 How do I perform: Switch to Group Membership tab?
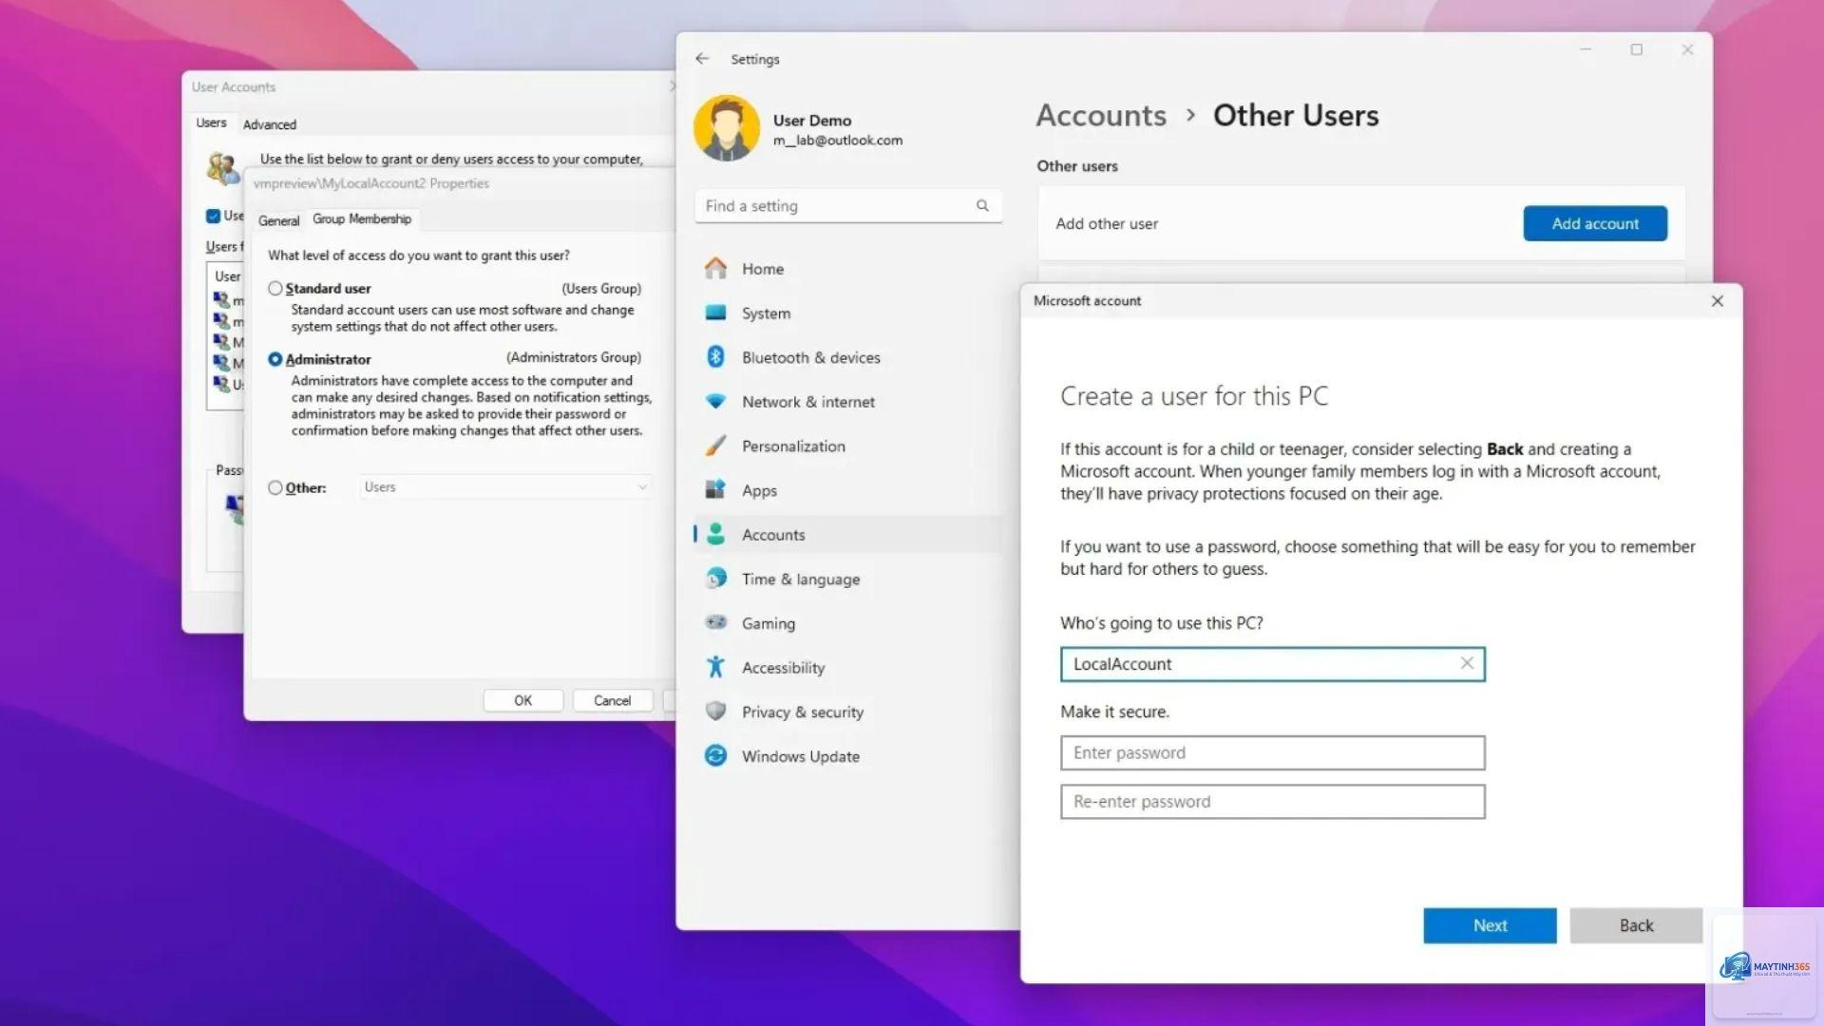pos(362,218)
